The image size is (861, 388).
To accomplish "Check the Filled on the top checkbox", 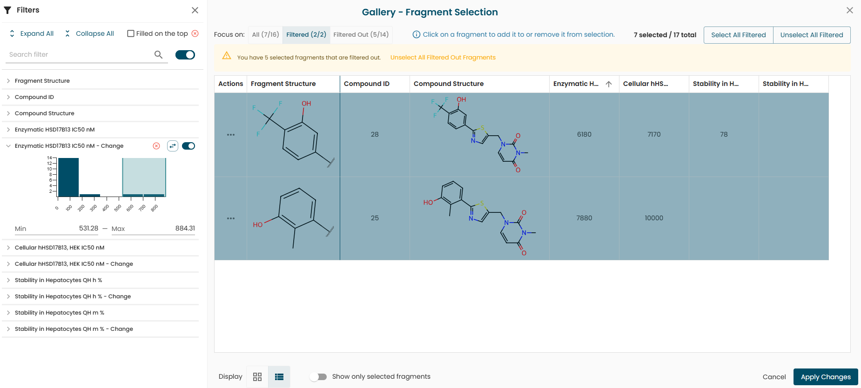I will [x=131, y=33].
